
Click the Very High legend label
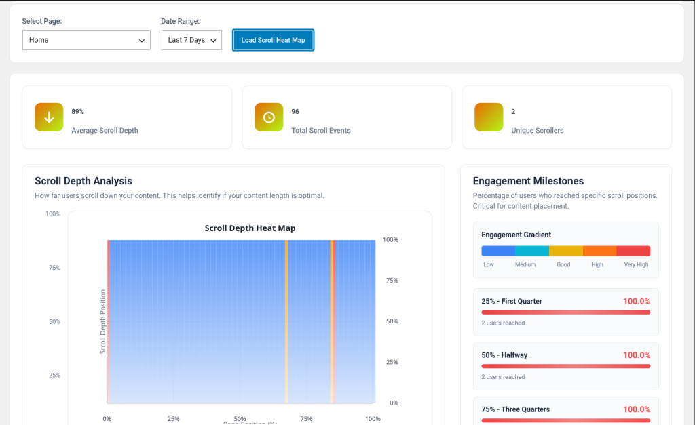pos(636,264)
